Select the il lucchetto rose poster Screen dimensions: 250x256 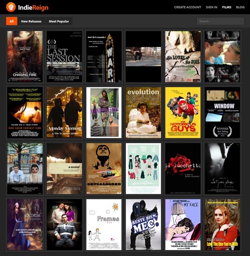click(183, 168)
